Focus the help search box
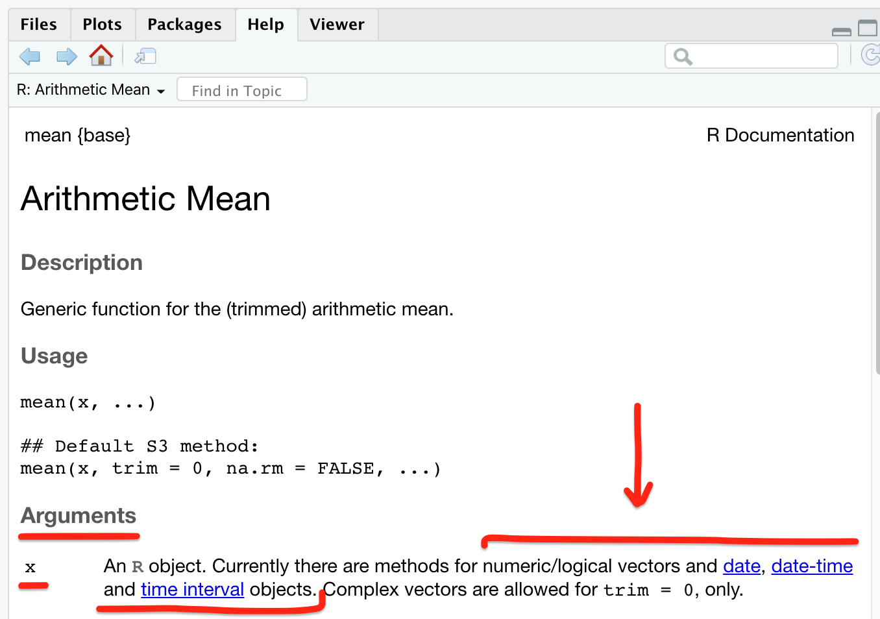This screenshot has width=880, height=619. pyautogui.click(x=752, y=56)
